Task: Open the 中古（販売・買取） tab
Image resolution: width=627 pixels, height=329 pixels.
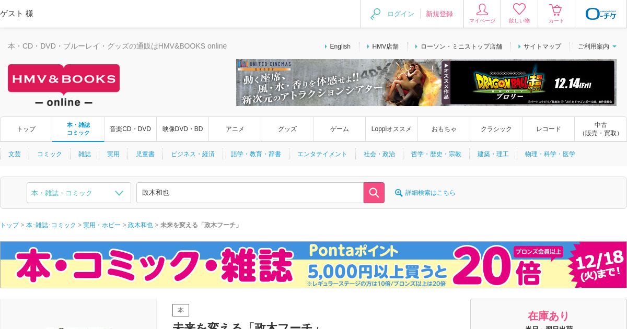Action: [601, 129]
